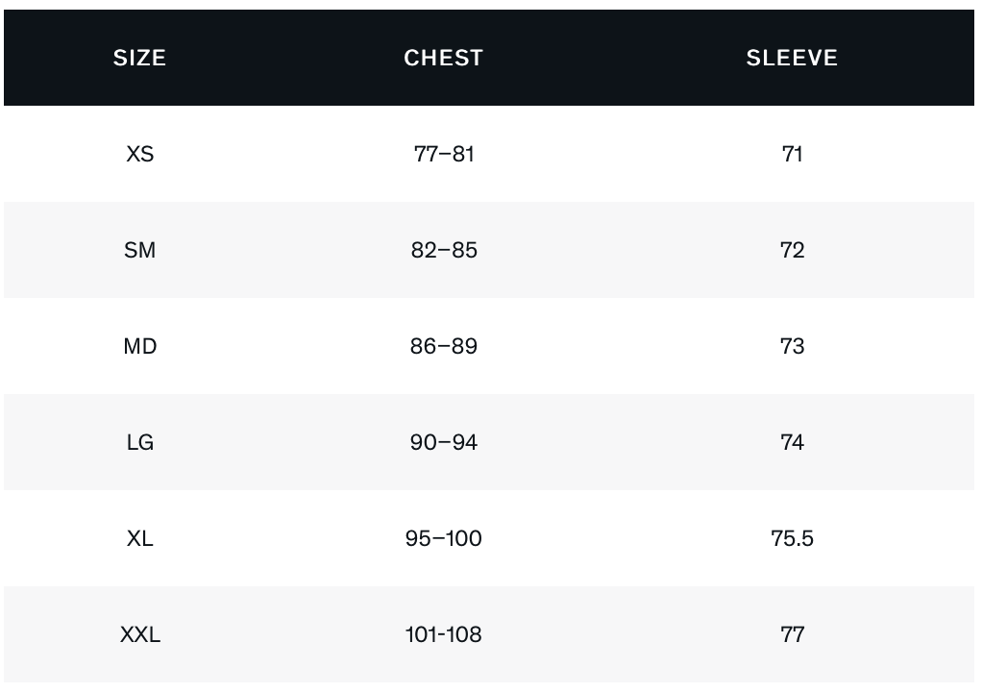Click the CHEST column header

pyautogui.click(x=443, y=58)
